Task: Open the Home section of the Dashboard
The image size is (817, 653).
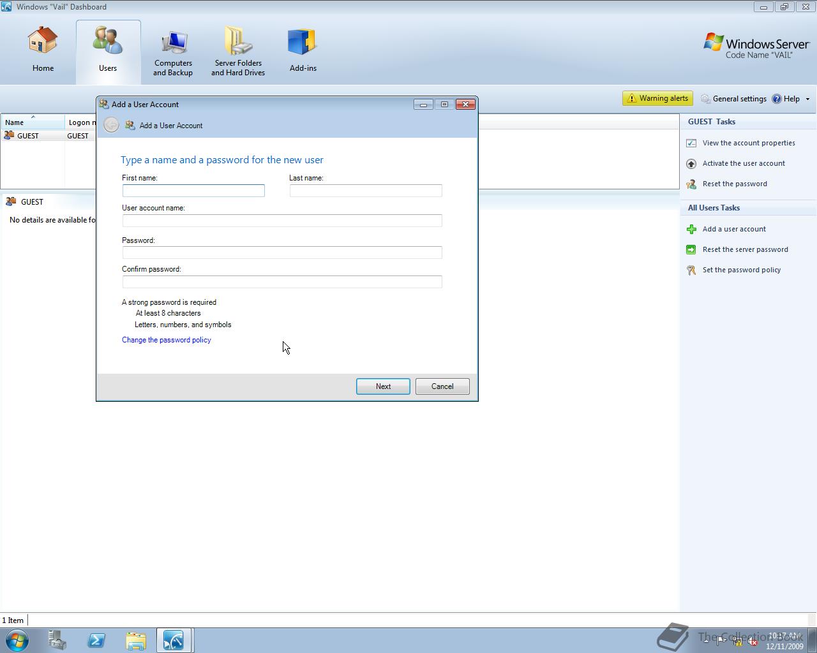Action: click(43, 50)
